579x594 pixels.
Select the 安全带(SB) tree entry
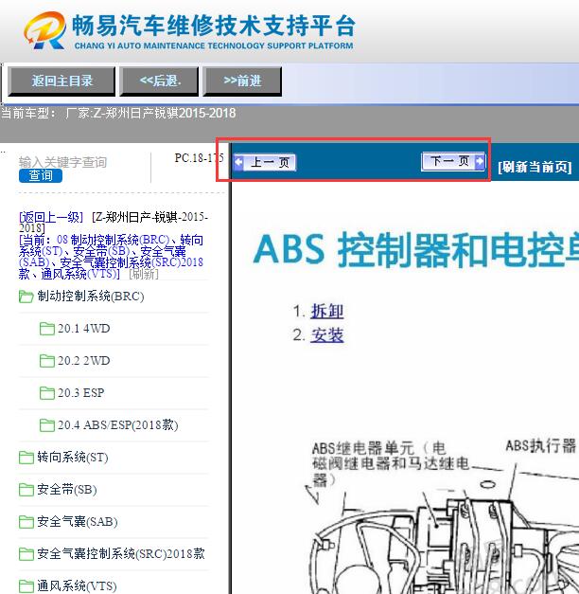[67, 490]
